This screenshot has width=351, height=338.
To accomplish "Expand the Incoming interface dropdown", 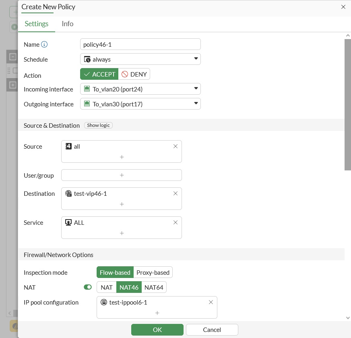I will tap(140, 89).
